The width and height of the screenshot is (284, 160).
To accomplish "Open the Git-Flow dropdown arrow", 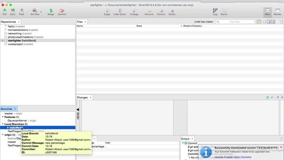I will tap(41, 12).
